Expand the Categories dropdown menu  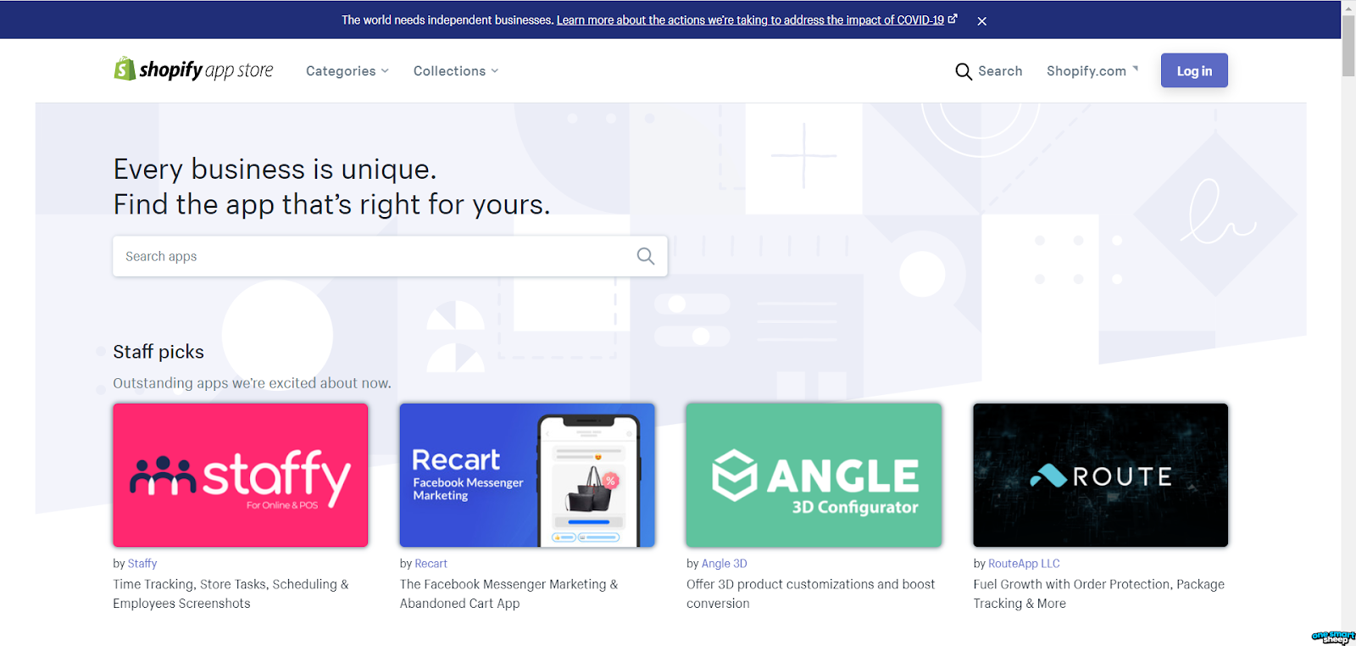click(347, 71)
